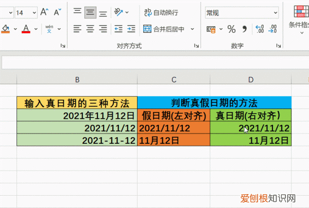Decrease font size with the small A button

point(57,12)
